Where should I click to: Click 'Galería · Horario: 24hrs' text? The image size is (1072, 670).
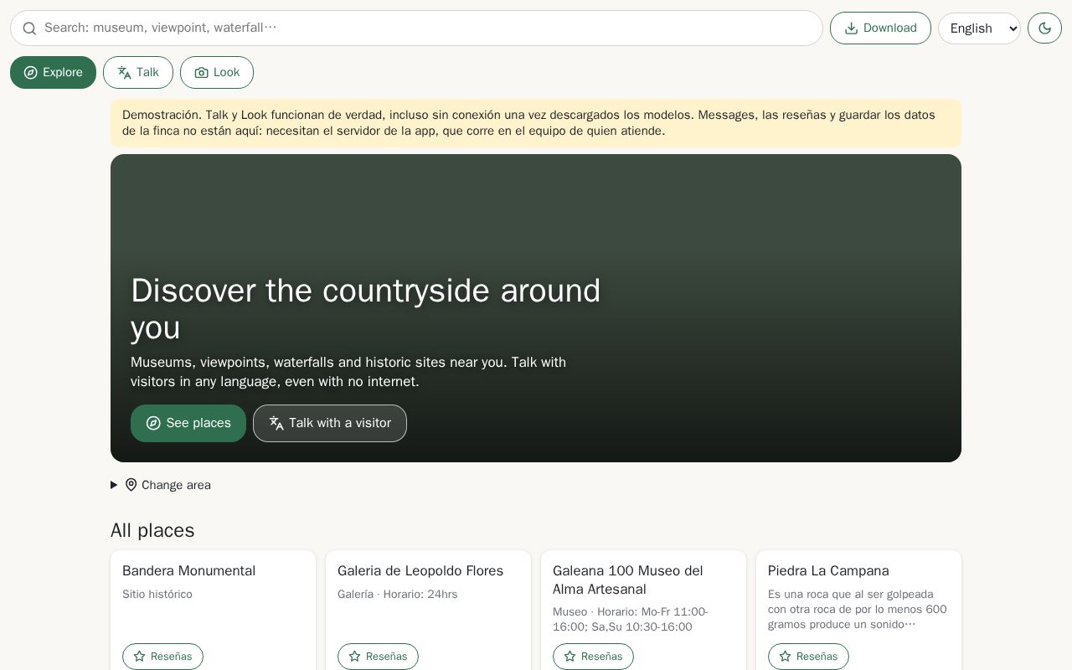398,595
